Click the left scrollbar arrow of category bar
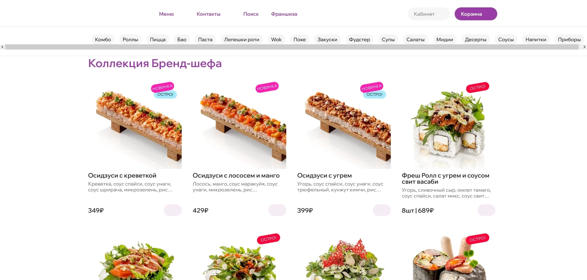This screenshot has width=587, height=280. (x=2, y=47)
